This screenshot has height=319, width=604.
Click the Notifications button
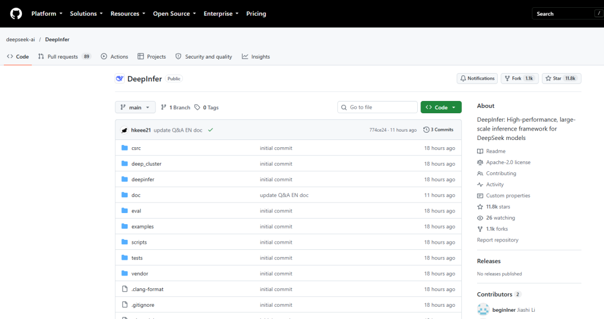477,79
